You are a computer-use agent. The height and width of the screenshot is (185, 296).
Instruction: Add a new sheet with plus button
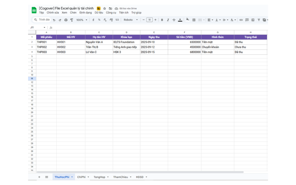tap(39, 177)
